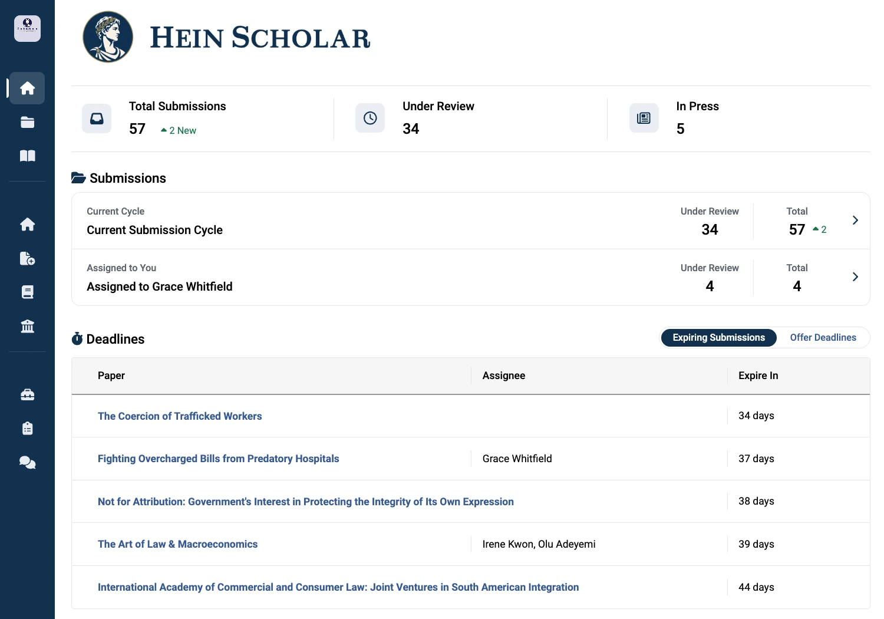Click assignees Irene Kwon, Olu Adeyemi
Screen dimensions: 884x619
point(539,544)
